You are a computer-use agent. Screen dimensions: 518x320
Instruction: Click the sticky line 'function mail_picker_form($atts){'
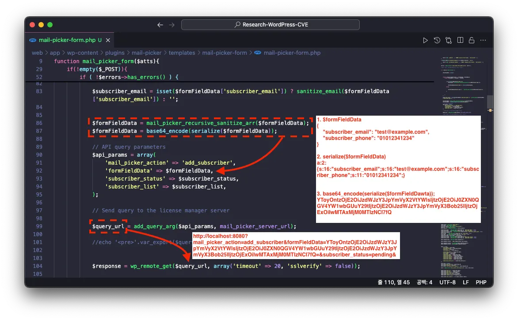tap(107, 61)
